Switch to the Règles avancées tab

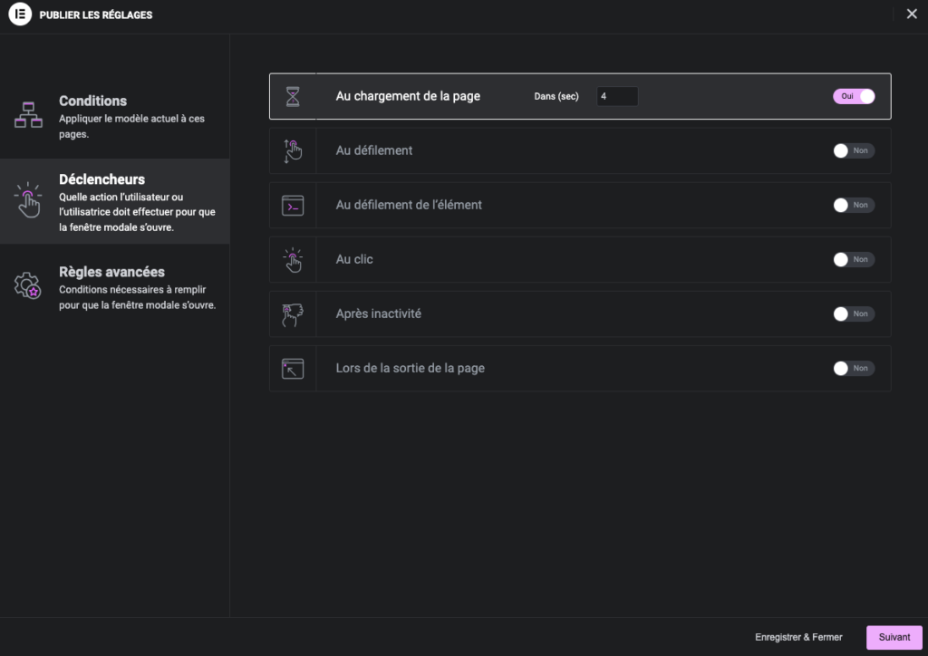114,287
